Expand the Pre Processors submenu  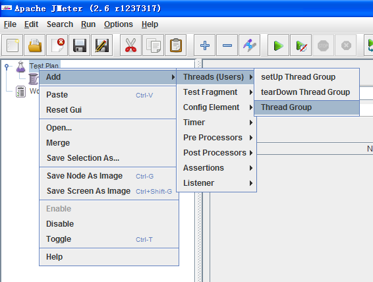coord(215,138)
